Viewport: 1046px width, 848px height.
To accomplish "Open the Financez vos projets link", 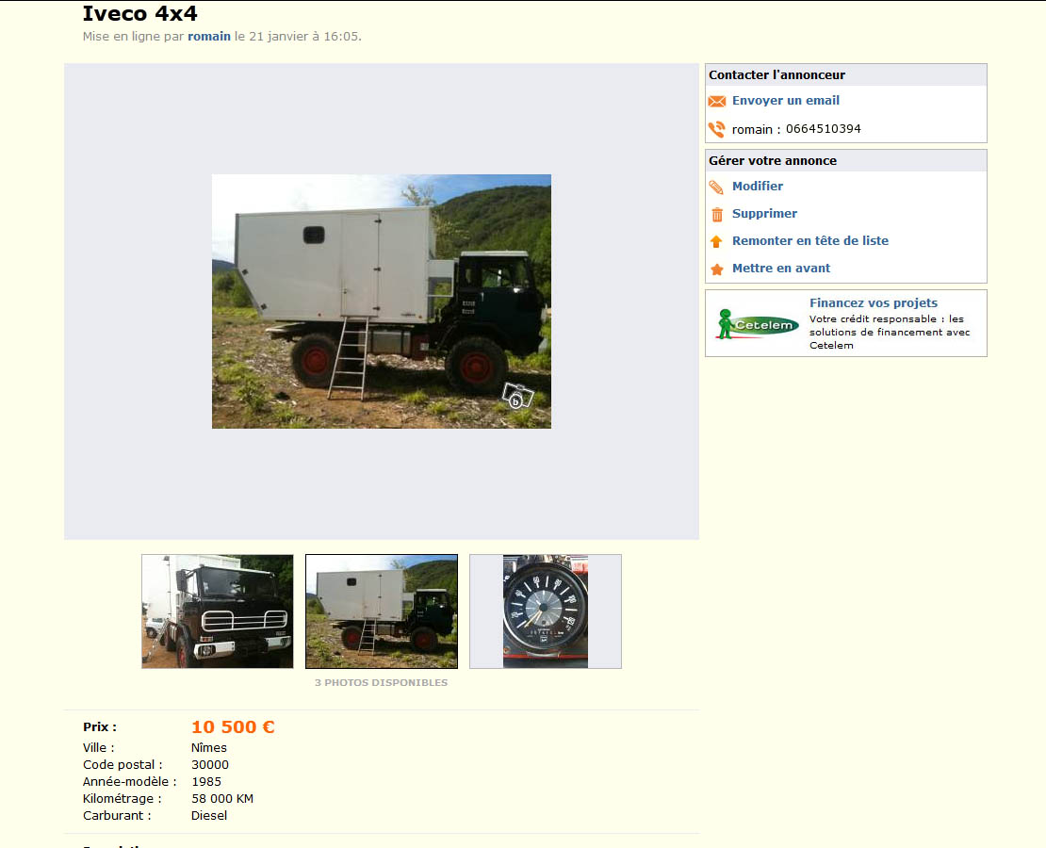I will [874, 302].
